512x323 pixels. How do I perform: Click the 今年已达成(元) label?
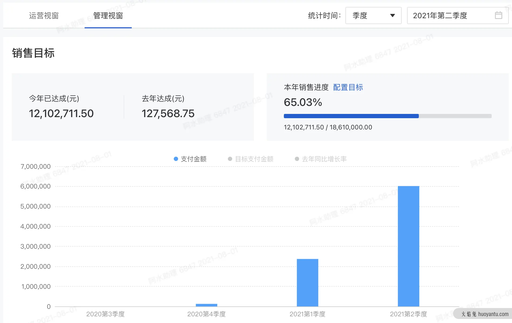pyautogui.click(x=54, y=98)
